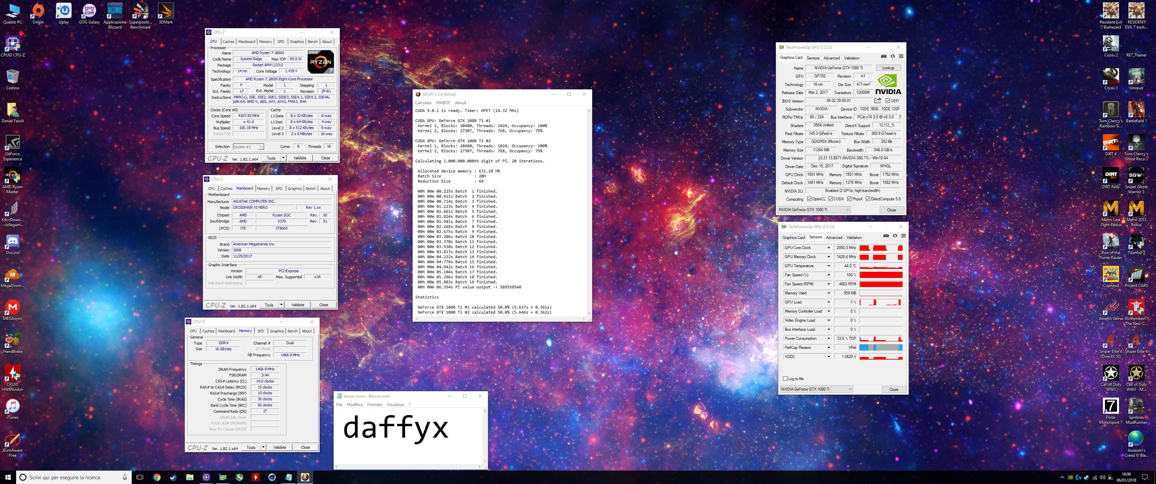This screenshot has width=1156, height=484.
Task: Open the GeForce Experience shortcut
Action: 12,148
